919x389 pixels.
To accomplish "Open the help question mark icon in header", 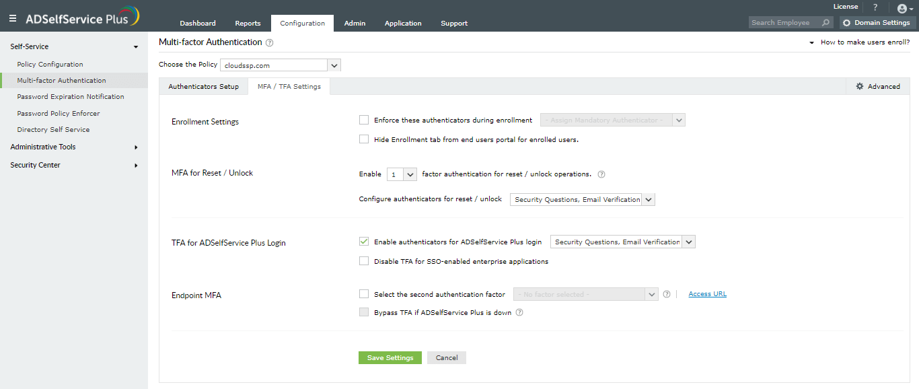I will point(875,7).
